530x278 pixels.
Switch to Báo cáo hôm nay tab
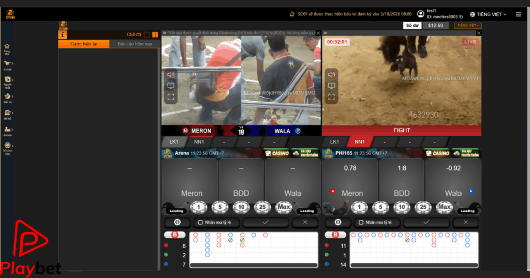[135, 44]
